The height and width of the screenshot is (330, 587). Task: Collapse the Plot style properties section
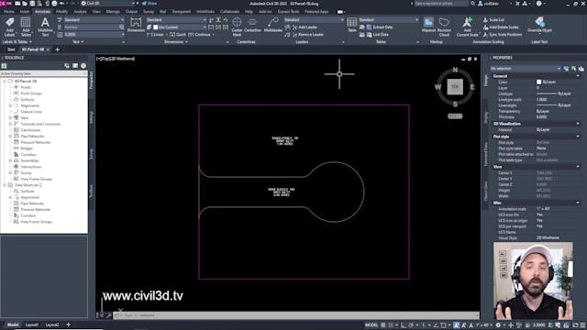click(578, 137)
